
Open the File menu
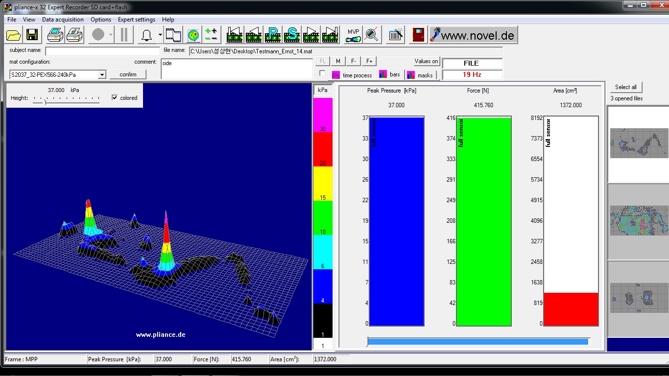coord(12,20)
